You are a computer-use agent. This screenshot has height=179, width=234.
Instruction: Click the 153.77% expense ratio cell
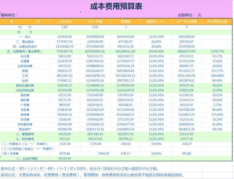point(217,71)
